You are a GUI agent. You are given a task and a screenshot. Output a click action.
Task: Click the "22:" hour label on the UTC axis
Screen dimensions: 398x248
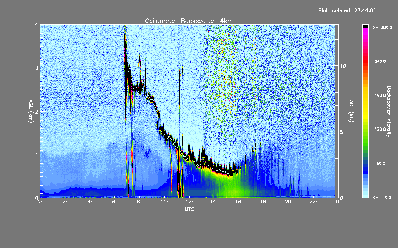[313, 202]
